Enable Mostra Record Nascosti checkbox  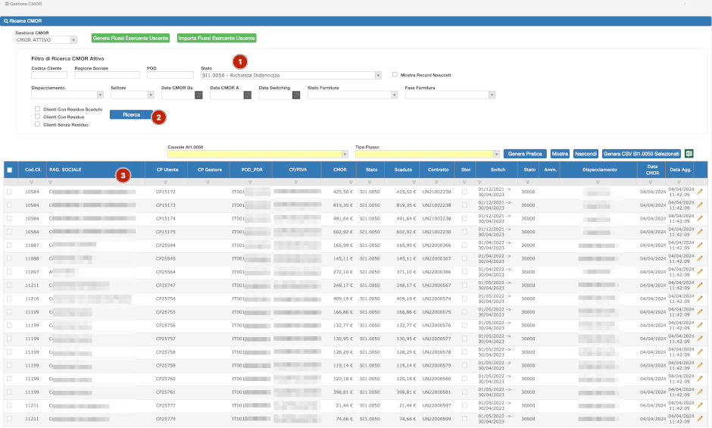395,74
